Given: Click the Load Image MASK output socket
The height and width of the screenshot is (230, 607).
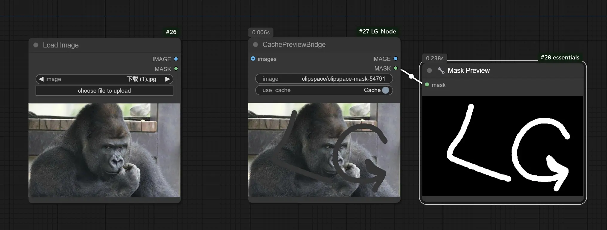Looking at the screenshot, I should click(176, 69).
